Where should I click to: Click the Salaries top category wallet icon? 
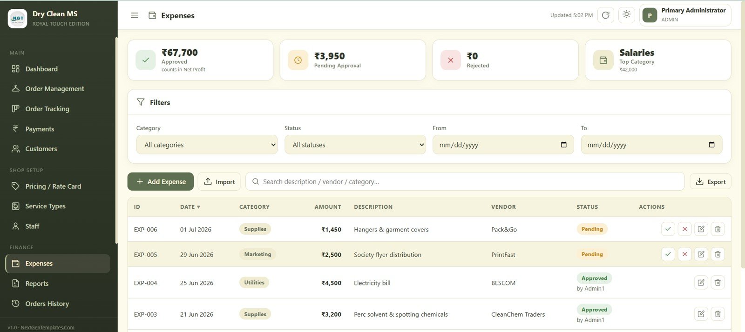(x=603, y=60)
